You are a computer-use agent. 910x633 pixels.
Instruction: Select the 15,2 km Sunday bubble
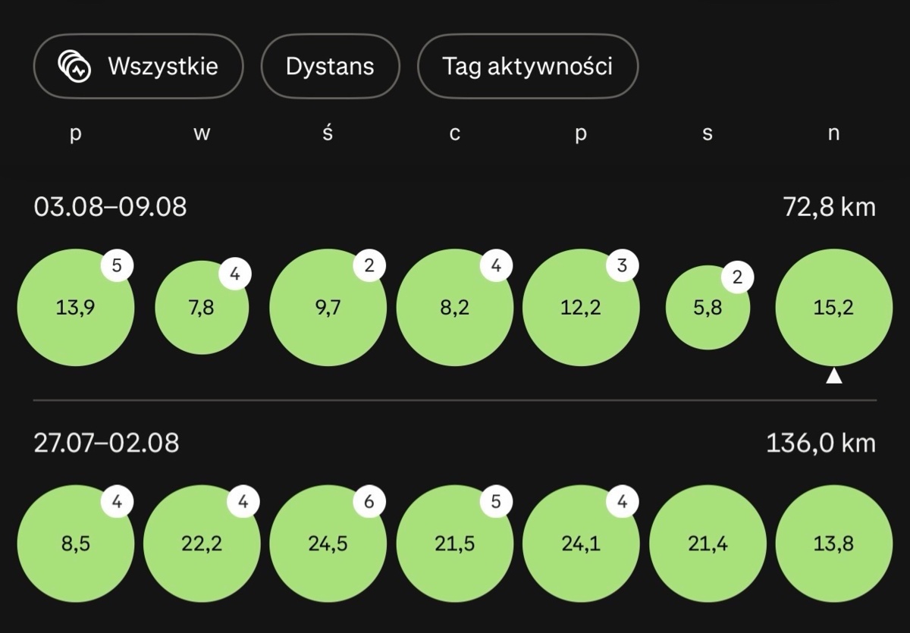coord(834,308)
